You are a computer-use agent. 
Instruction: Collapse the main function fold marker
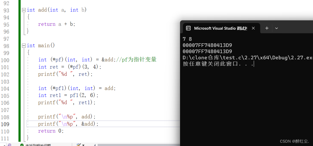pos(24,46)
